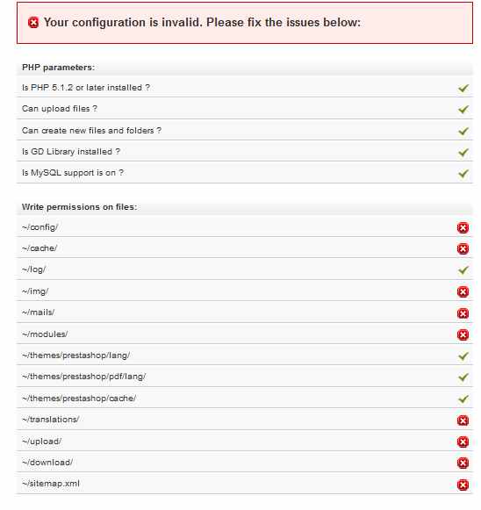
Task: Click the red error icon in the alert banner
Action: 33,23
